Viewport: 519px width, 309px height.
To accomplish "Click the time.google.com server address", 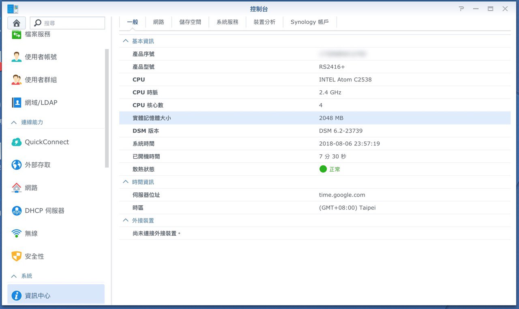I will coord(342,195).
